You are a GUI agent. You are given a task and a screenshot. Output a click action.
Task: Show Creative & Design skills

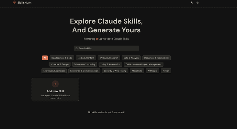[x=60, y=64]
